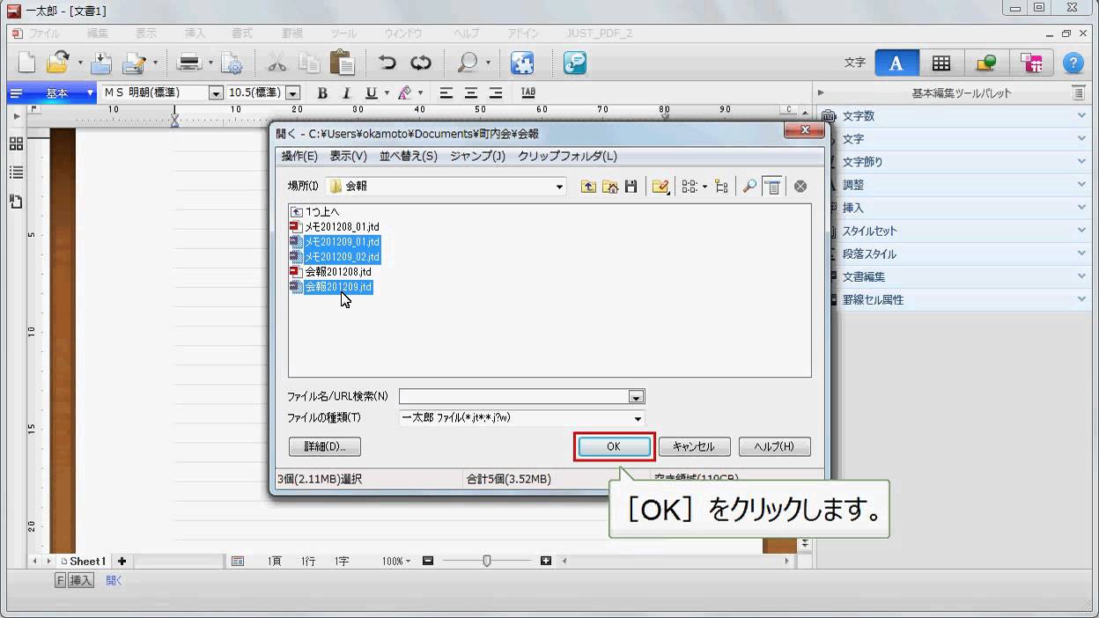Open the ファイルの種類 file type dropdown
This screenshot has width=1099, height=618.
(x=637, y=418)
